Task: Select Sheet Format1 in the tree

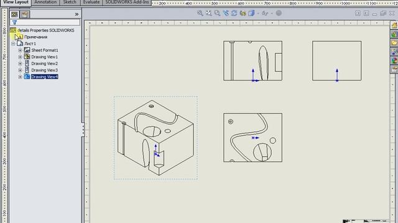Action: [45, 50]
